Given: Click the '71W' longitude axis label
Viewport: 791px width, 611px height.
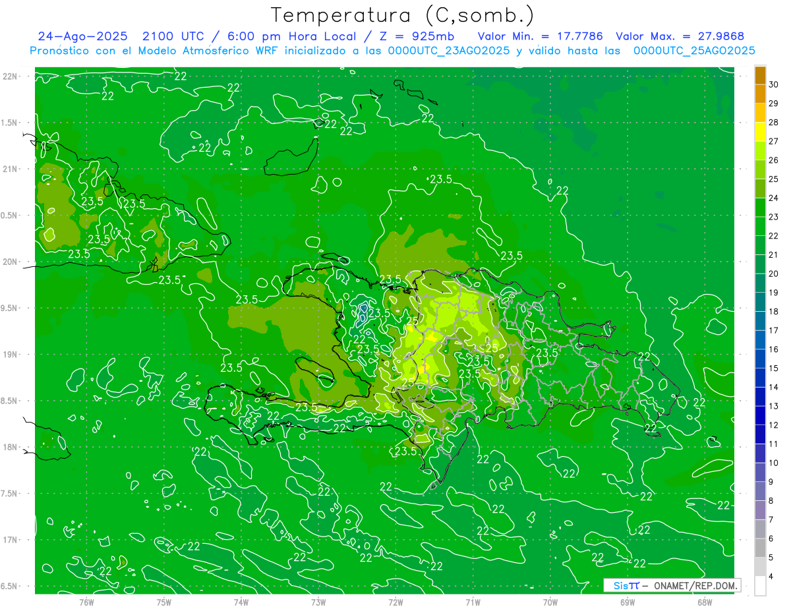Looking at the screenshot, I should coord(473,602).
